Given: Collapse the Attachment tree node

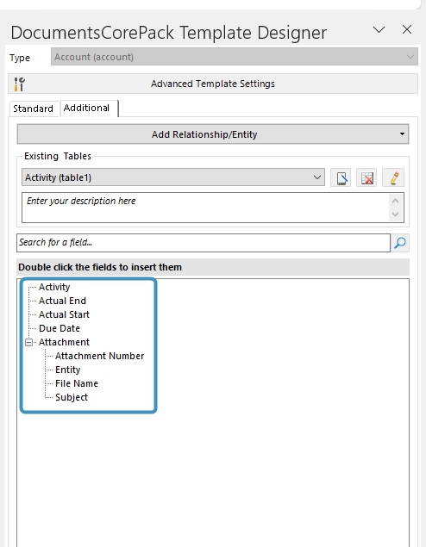Looking at the screenshot, I should pyautogui.click(x=29, y=343).
